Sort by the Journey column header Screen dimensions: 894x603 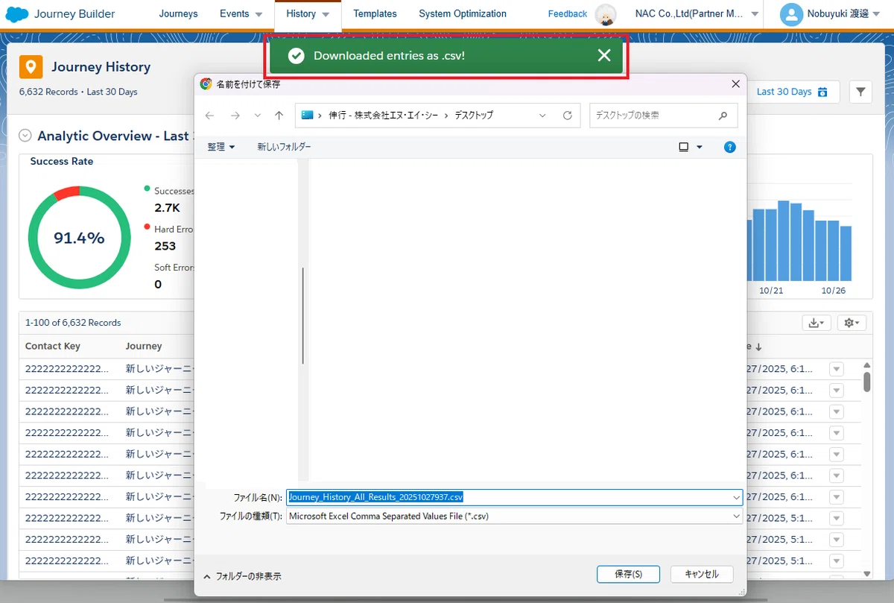144,346
